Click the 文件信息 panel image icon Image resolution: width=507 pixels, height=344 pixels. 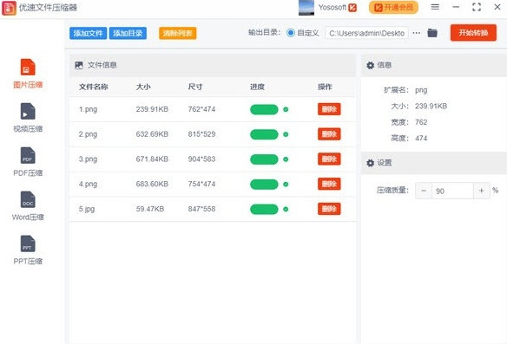coord(79,65)
